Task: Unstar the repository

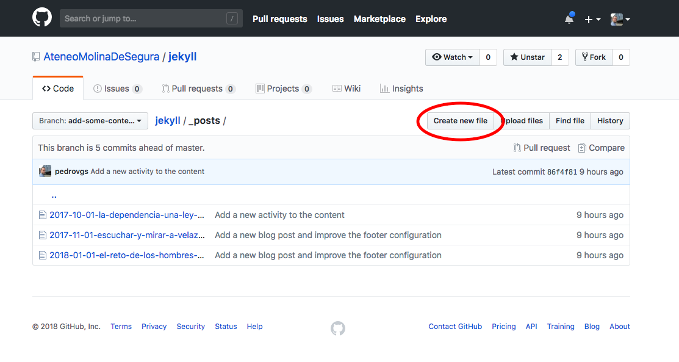Action: coord(527,57)
